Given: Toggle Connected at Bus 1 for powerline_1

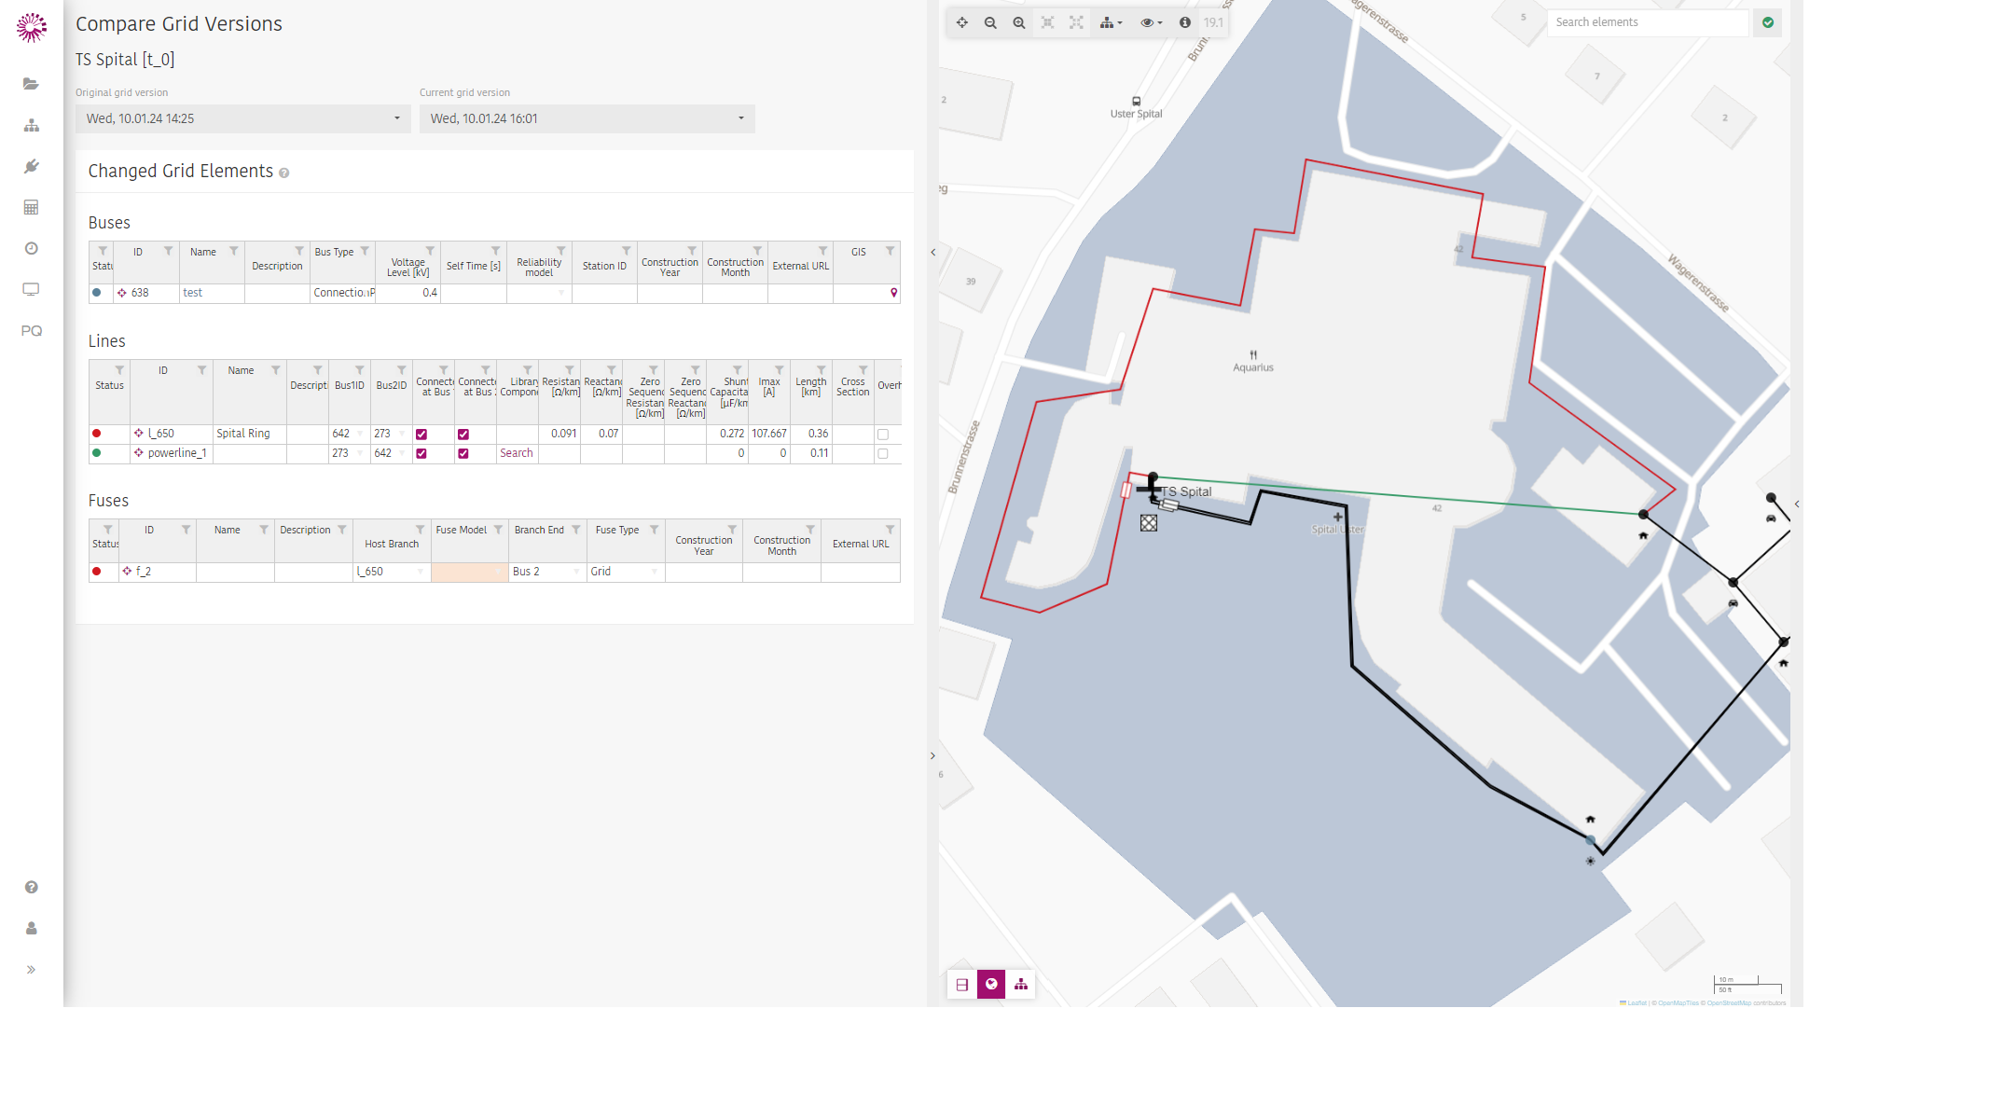Looking at the screenshot, I should [421, 454].
